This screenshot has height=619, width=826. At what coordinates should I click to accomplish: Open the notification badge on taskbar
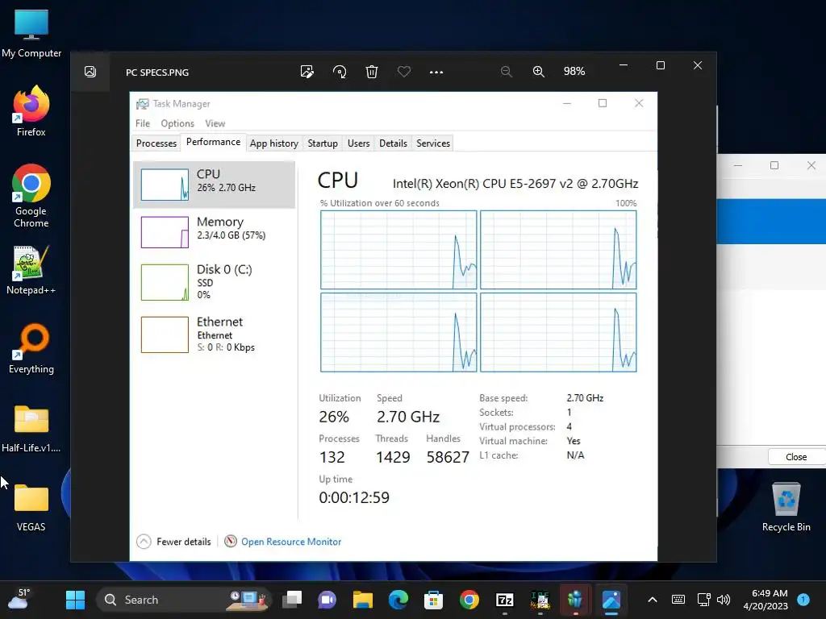pyautogui.click(x=803, y=599)
